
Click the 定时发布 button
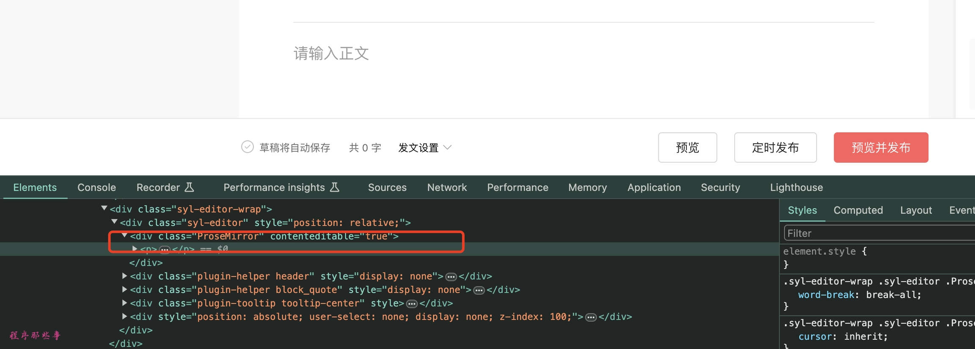pyautogui.click(x=775, y=147)
